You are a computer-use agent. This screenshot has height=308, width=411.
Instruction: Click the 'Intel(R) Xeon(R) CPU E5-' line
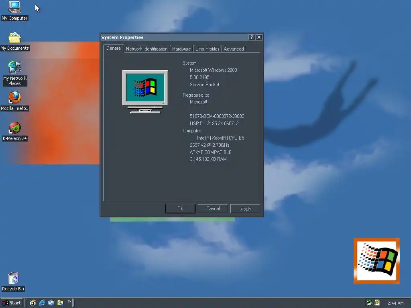pos(221,138)
